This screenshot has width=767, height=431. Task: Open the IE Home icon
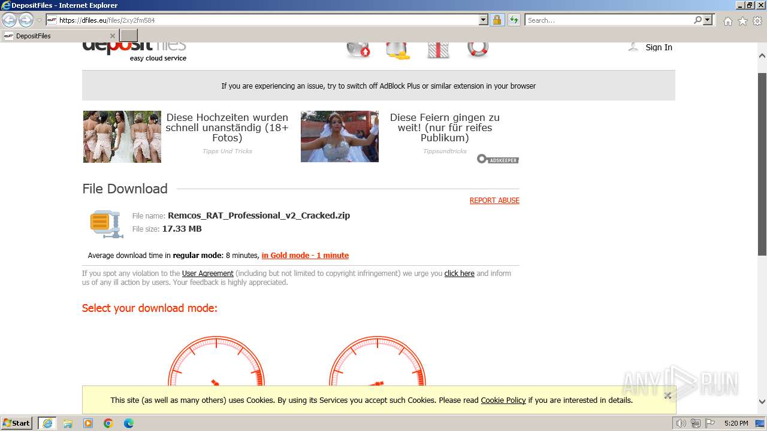[727, 21]
